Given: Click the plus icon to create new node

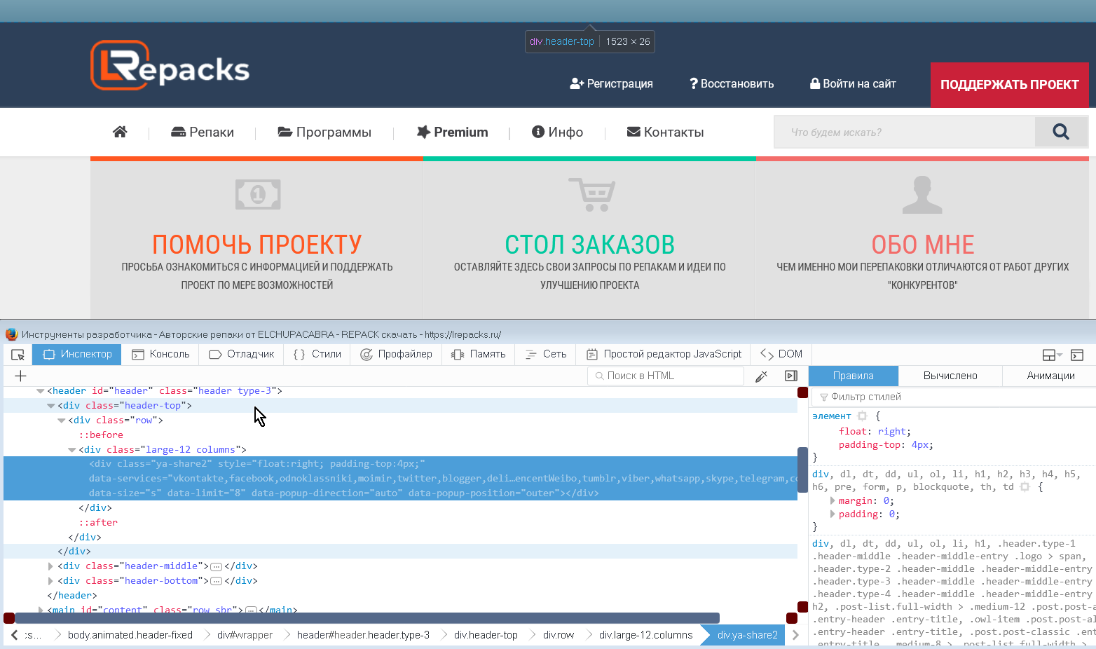Looking at the screenshot, I should (x=21, y=376).
